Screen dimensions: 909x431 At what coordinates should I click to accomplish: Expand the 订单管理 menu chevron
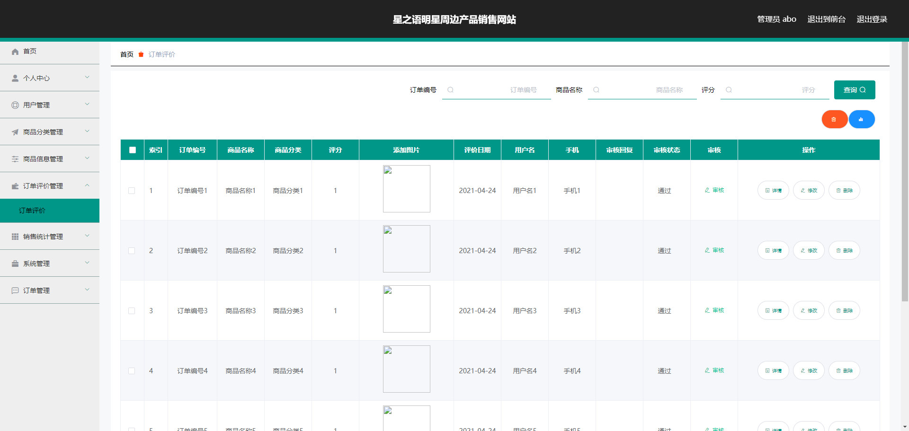coord(87,290)
